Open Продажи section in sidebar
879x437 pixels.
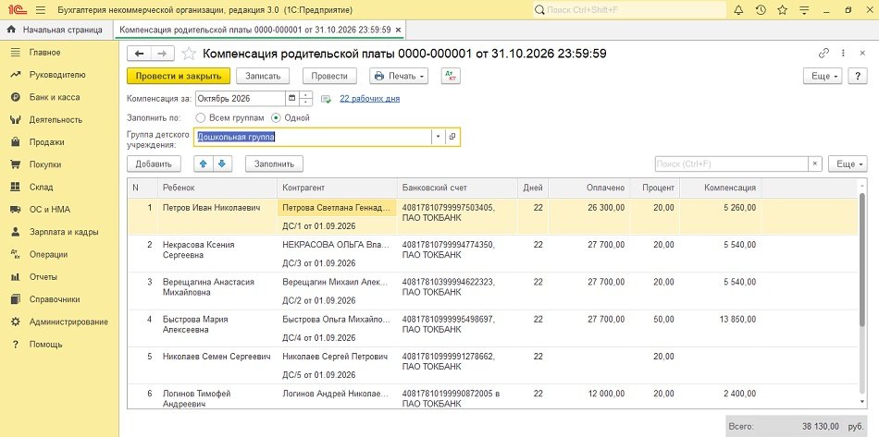tap(46, 142)
